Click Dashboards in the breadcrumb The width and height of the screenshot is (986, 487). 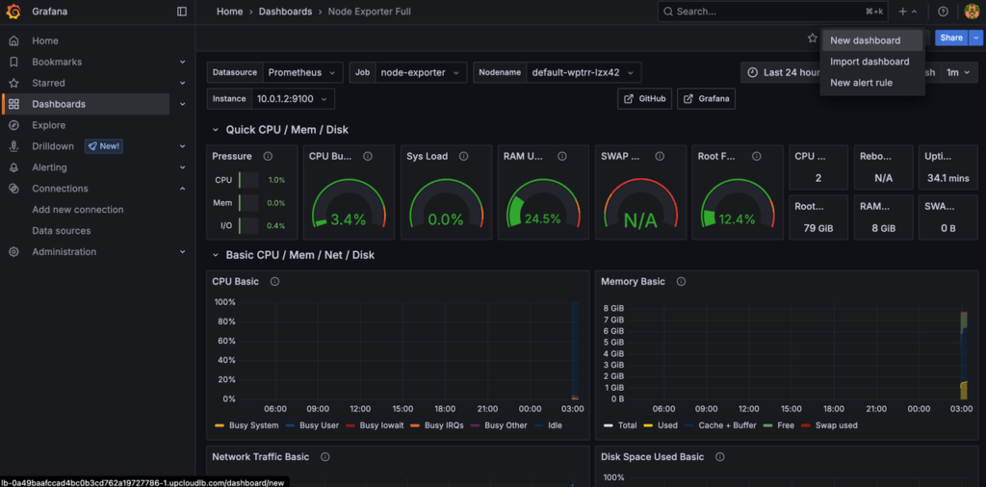click(285, 12)
